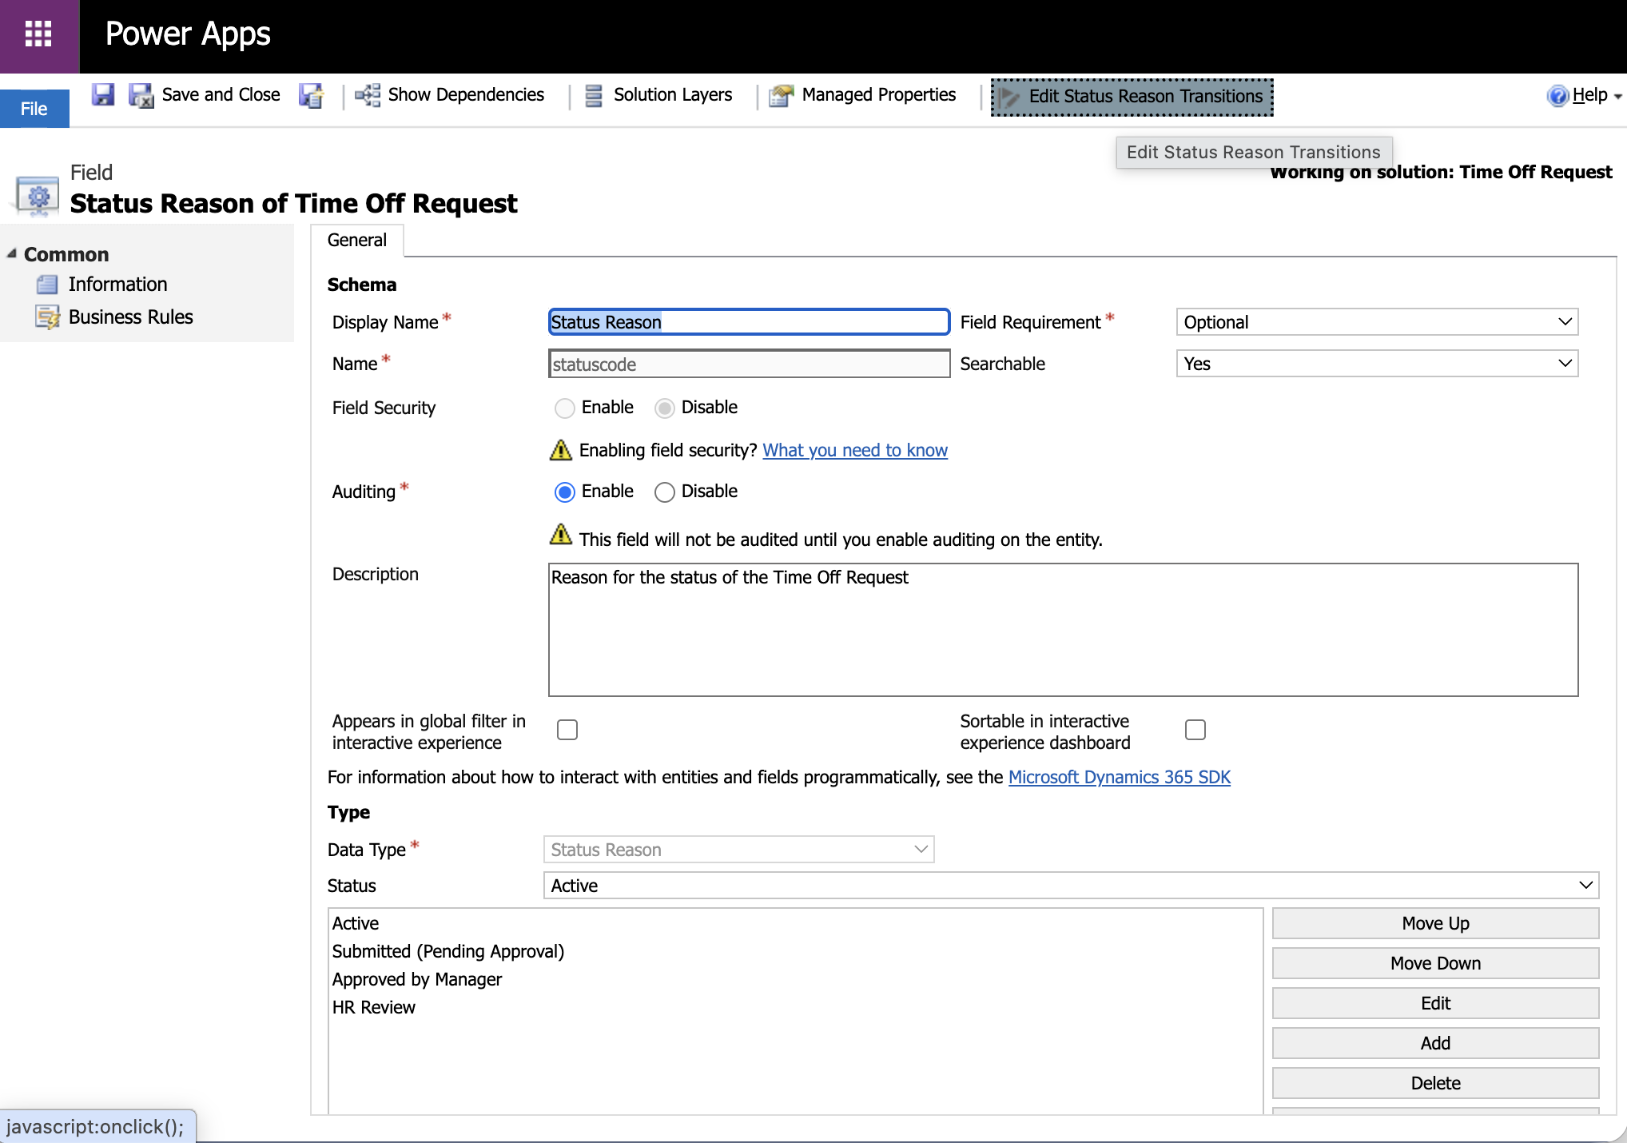Open the Help menu arrow
Viewport: 1627px width, 1143px height.
(1618, 97)
